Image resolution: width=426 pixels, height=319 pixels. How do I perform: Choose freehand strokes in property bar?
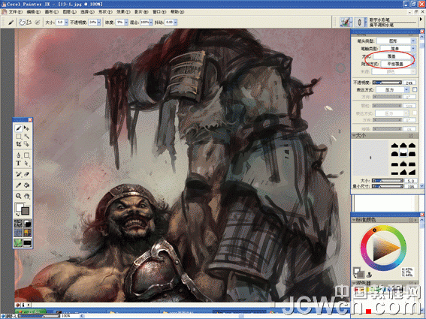(22, 23)
